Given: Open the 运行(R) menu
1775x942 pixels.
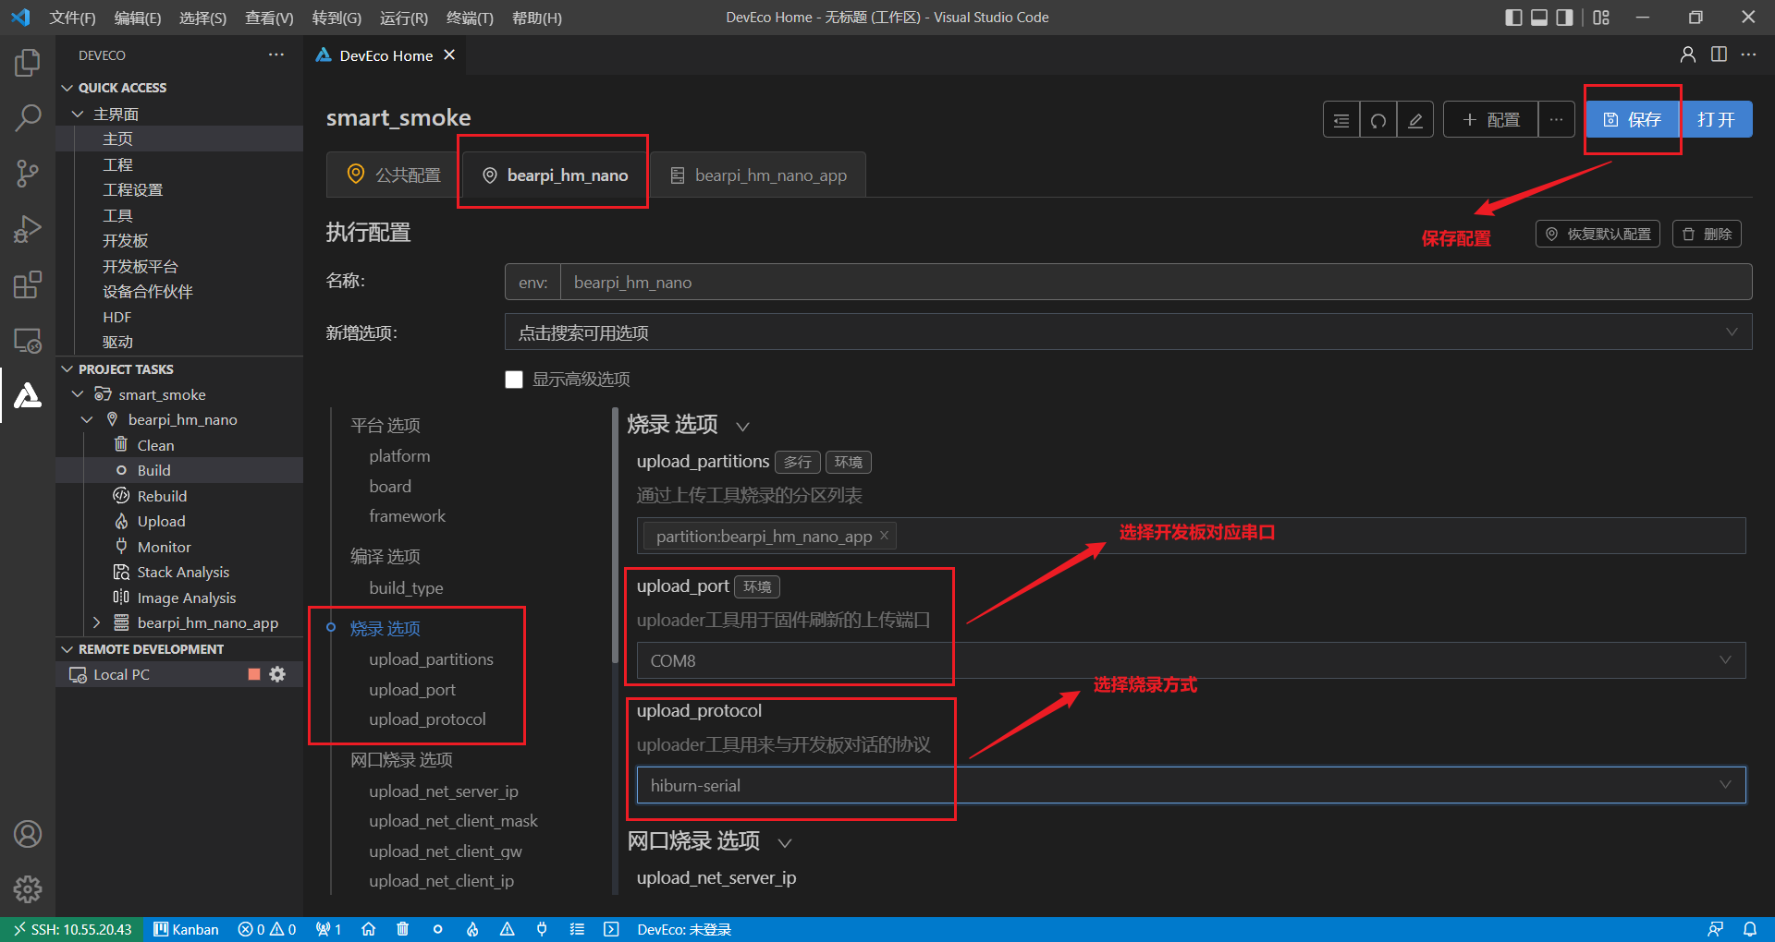Looking at the screenshot, I should tap(404, 18).
